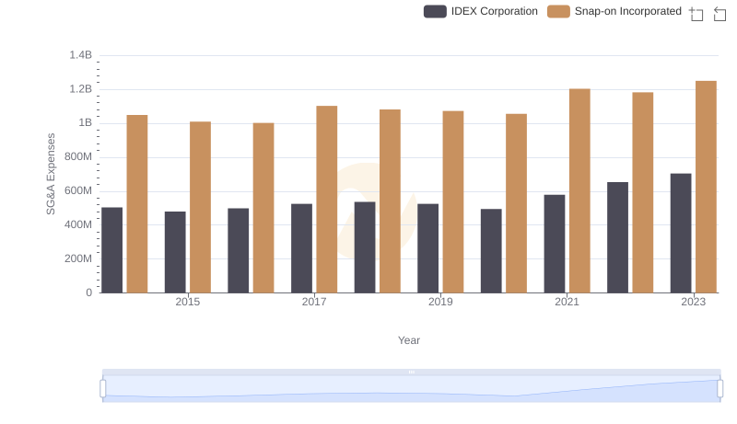Click the Snap-on bar for 2023
Image resolution: width=737 pixels, height=424 pixels.
tap(706, 187)
